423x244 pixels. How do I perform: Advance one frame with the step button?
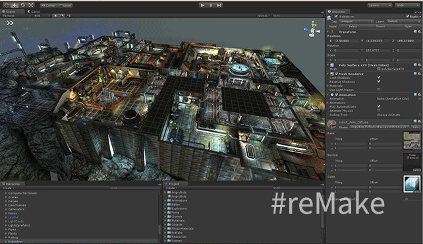coord(219,5)
